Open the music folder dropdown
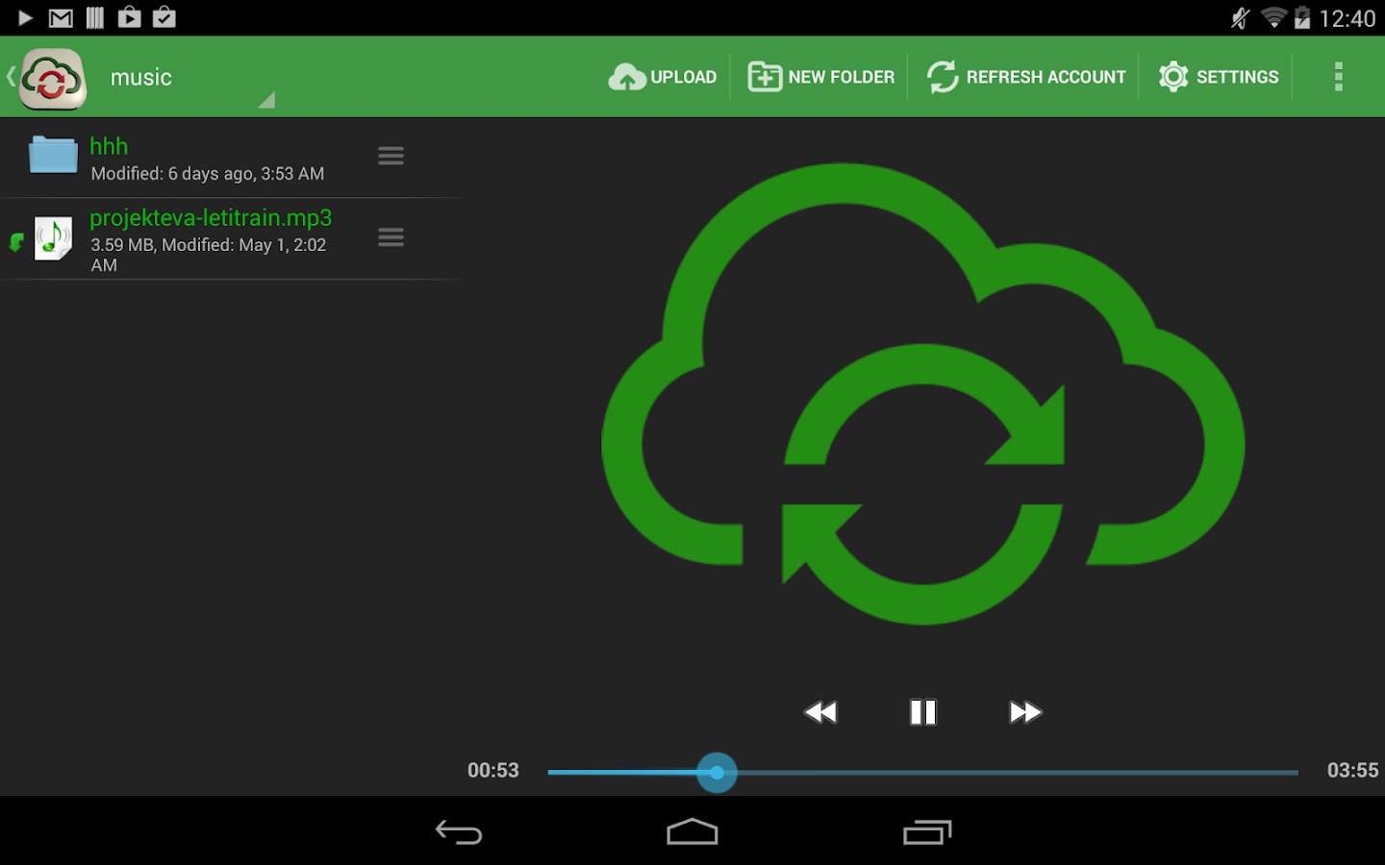This screenshot has width=1385, height=865. coord(192,78)
